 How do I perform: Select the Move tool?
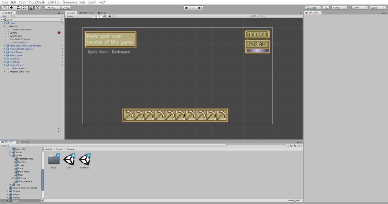[12, 8]
